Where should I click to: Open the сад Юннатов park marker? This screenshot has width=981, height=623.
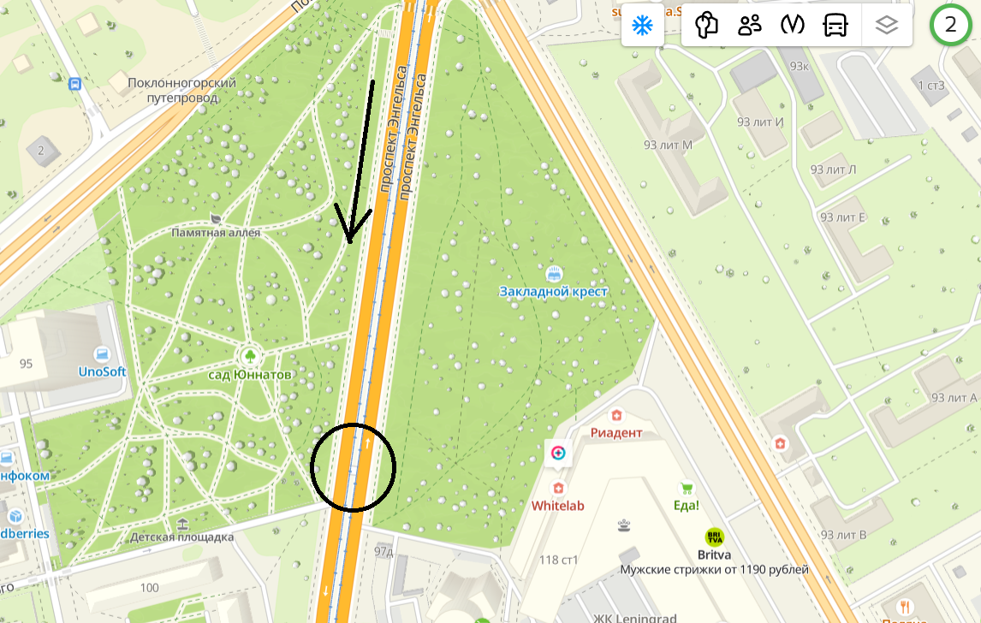click(250, 357)
